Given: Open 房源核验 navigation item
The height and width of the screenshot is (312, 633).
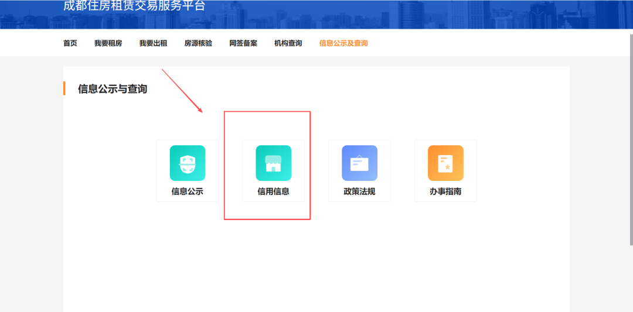Looking at the screenshot, I should coord(198,43).
